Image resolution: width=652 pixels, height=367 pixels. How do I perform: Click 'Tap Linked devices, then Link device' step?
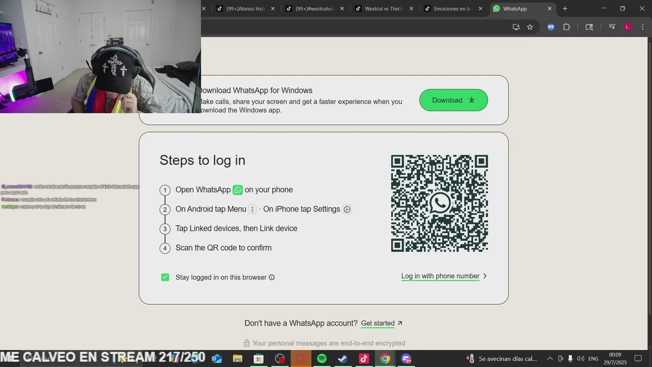(x=236, y=228)
